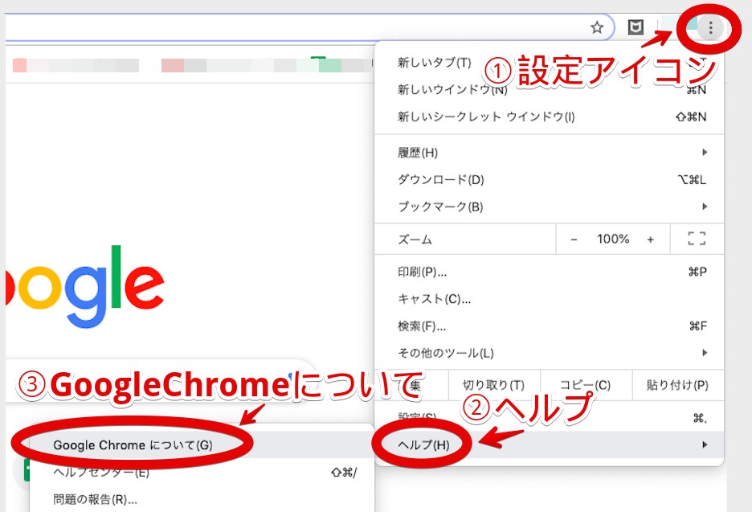The image size is (752, 512).
Task: Click 検索(F)... to find in page
Action: [x=422, y=326]
